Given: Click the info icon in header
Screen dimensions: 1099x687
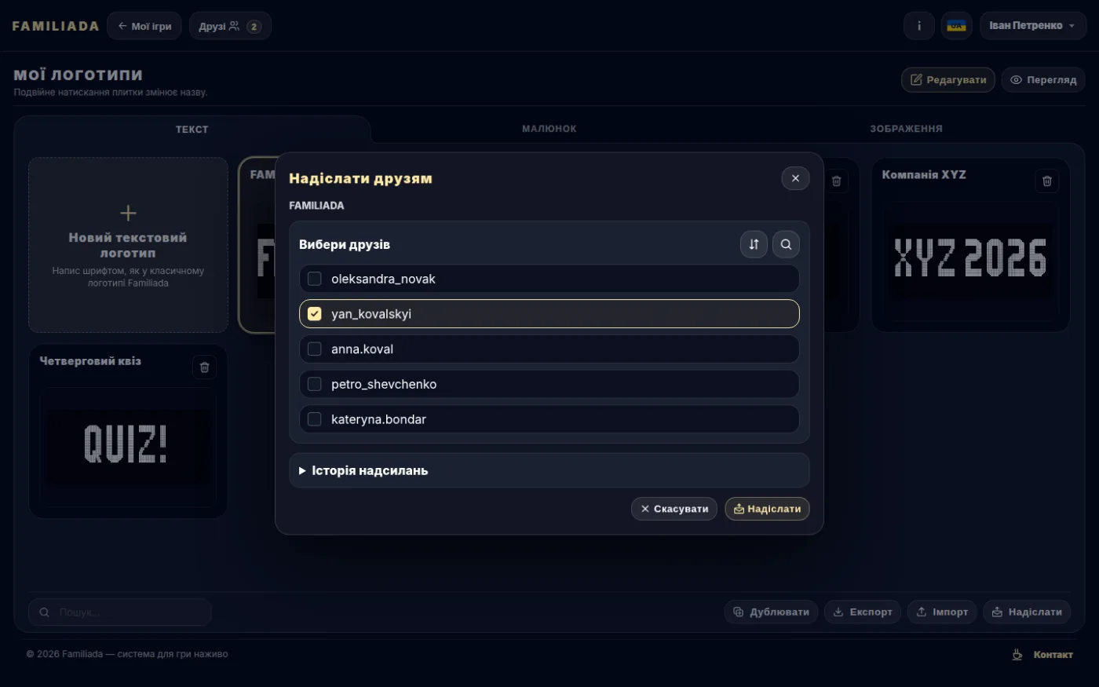Looking at the screenshot, I should (x=919, y=26).
